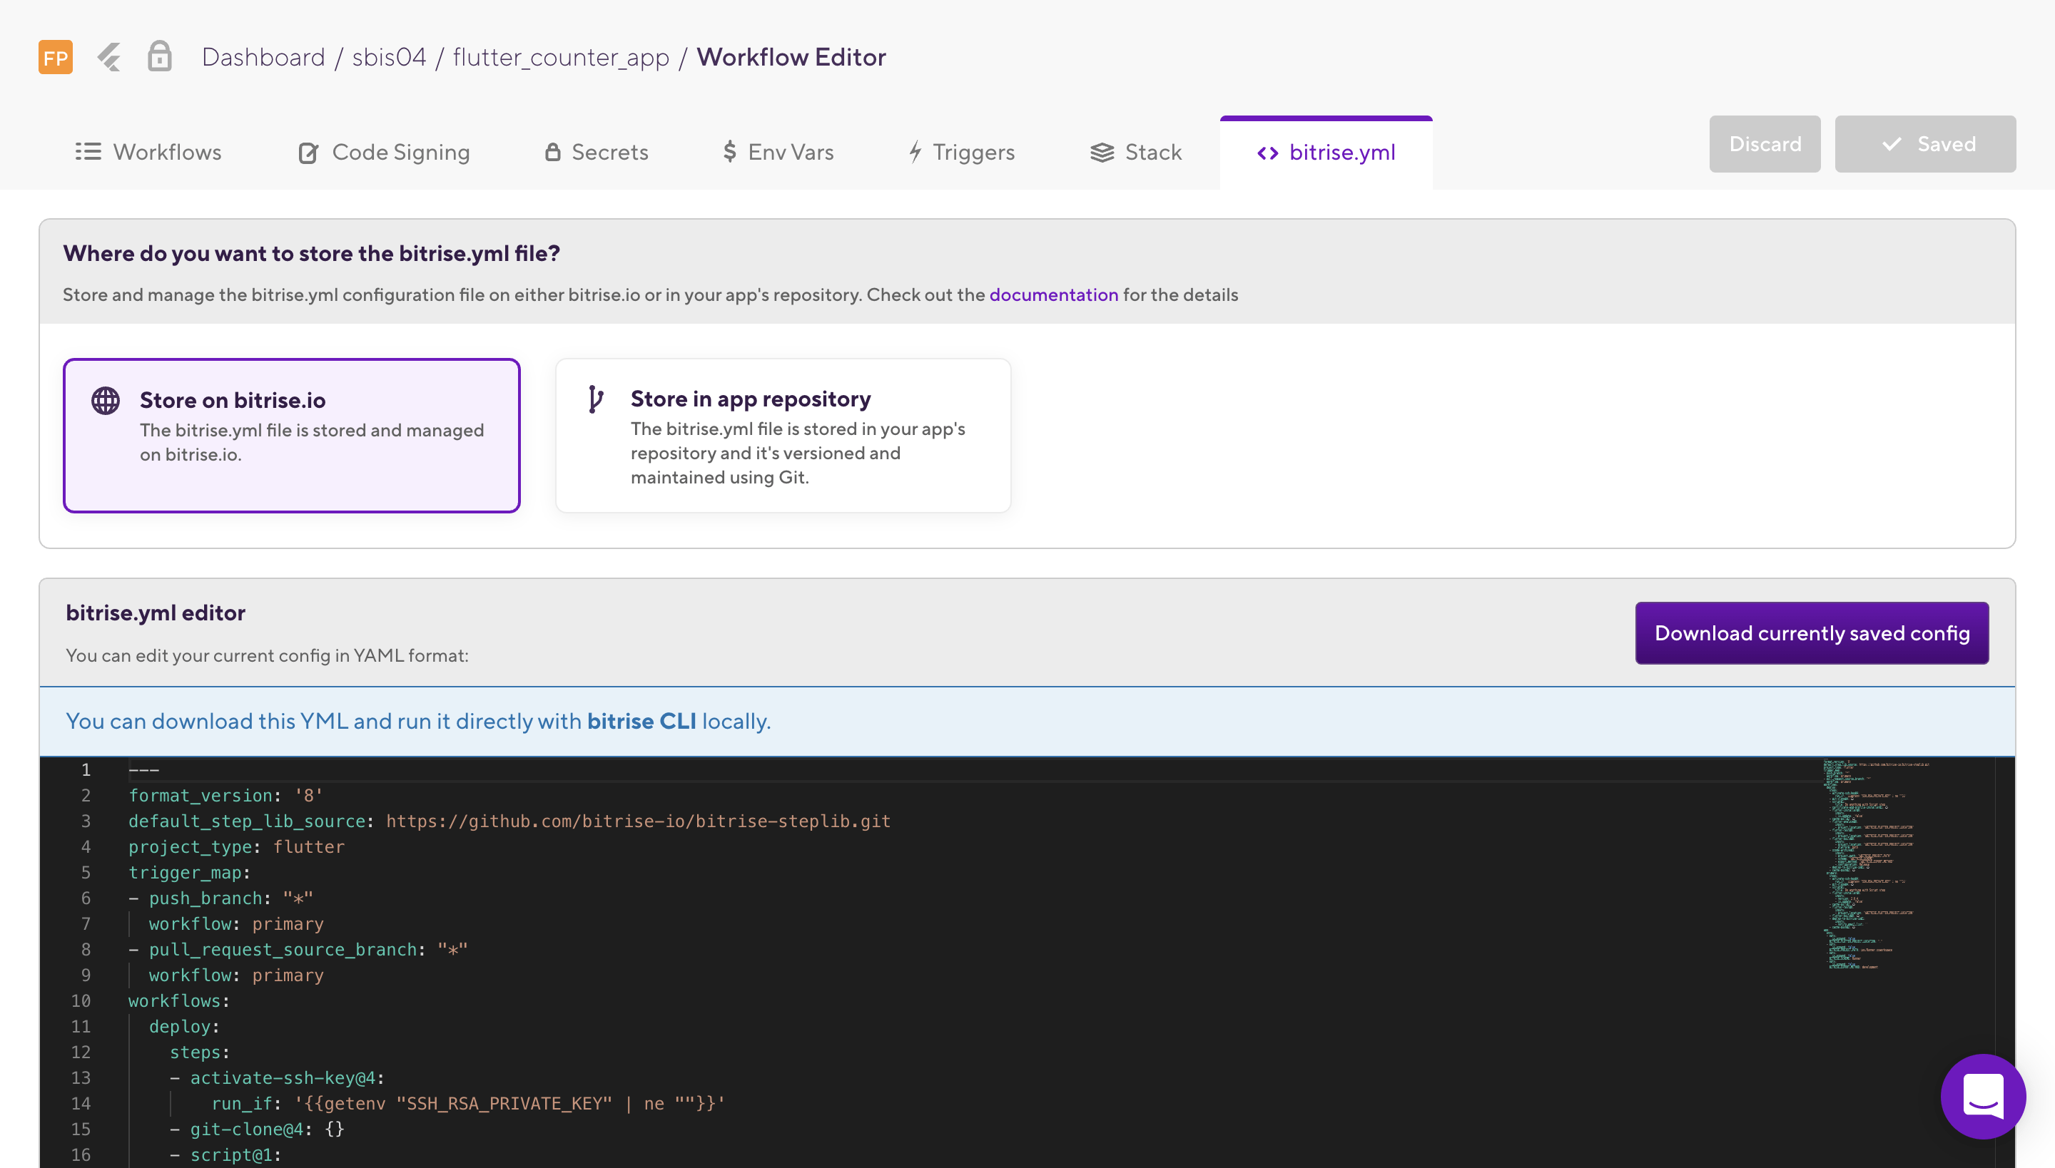
Task: Download currently saved config
Action: 1812,633
